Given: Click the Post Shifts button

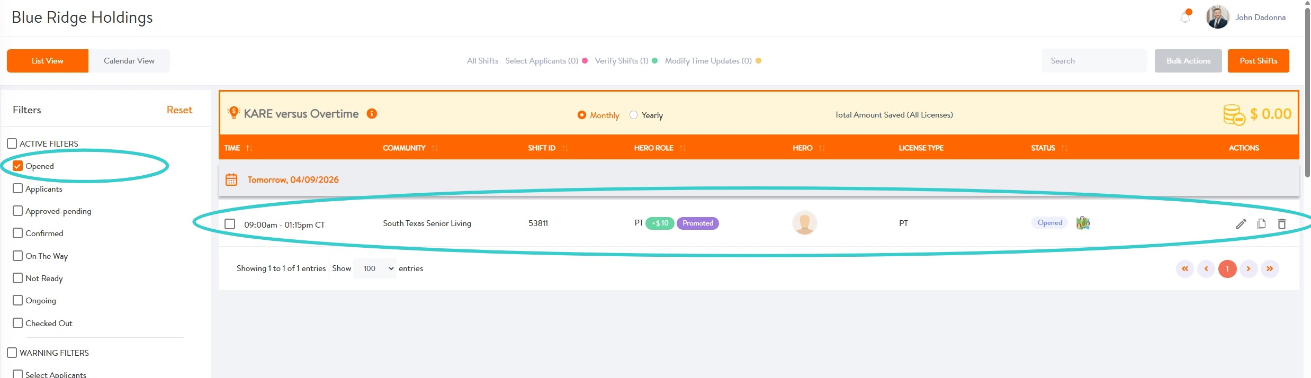Looking at the screenshot, I should pos(1259,61).
